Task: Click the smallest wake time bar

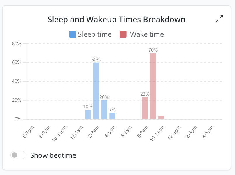Action: click(161, 118)
